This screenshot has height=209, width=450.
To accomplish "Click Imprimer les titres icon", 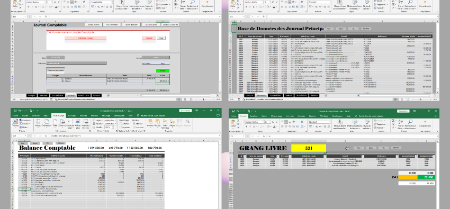I will coord(86,123).
